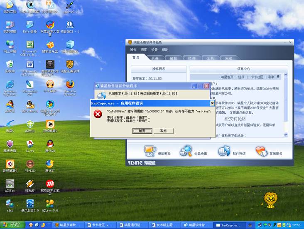Close the RavCopy.exe application error dialog
Screen dimensions: 304x229
click(x=212, y=103)
